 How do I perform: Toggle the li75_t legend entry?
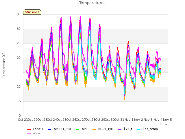(x=125, y=129)
